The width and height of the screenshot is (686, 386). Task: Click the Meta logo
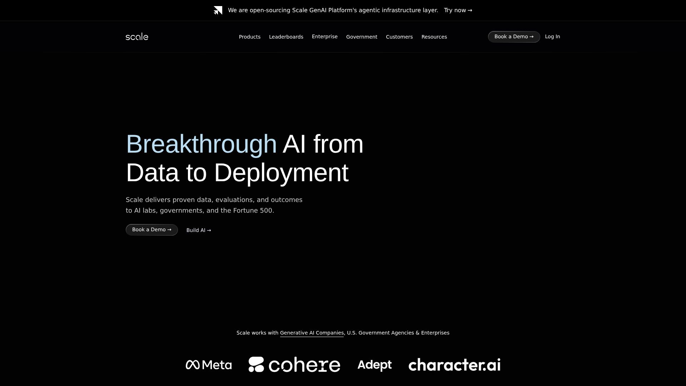click(x=209, y=365)
